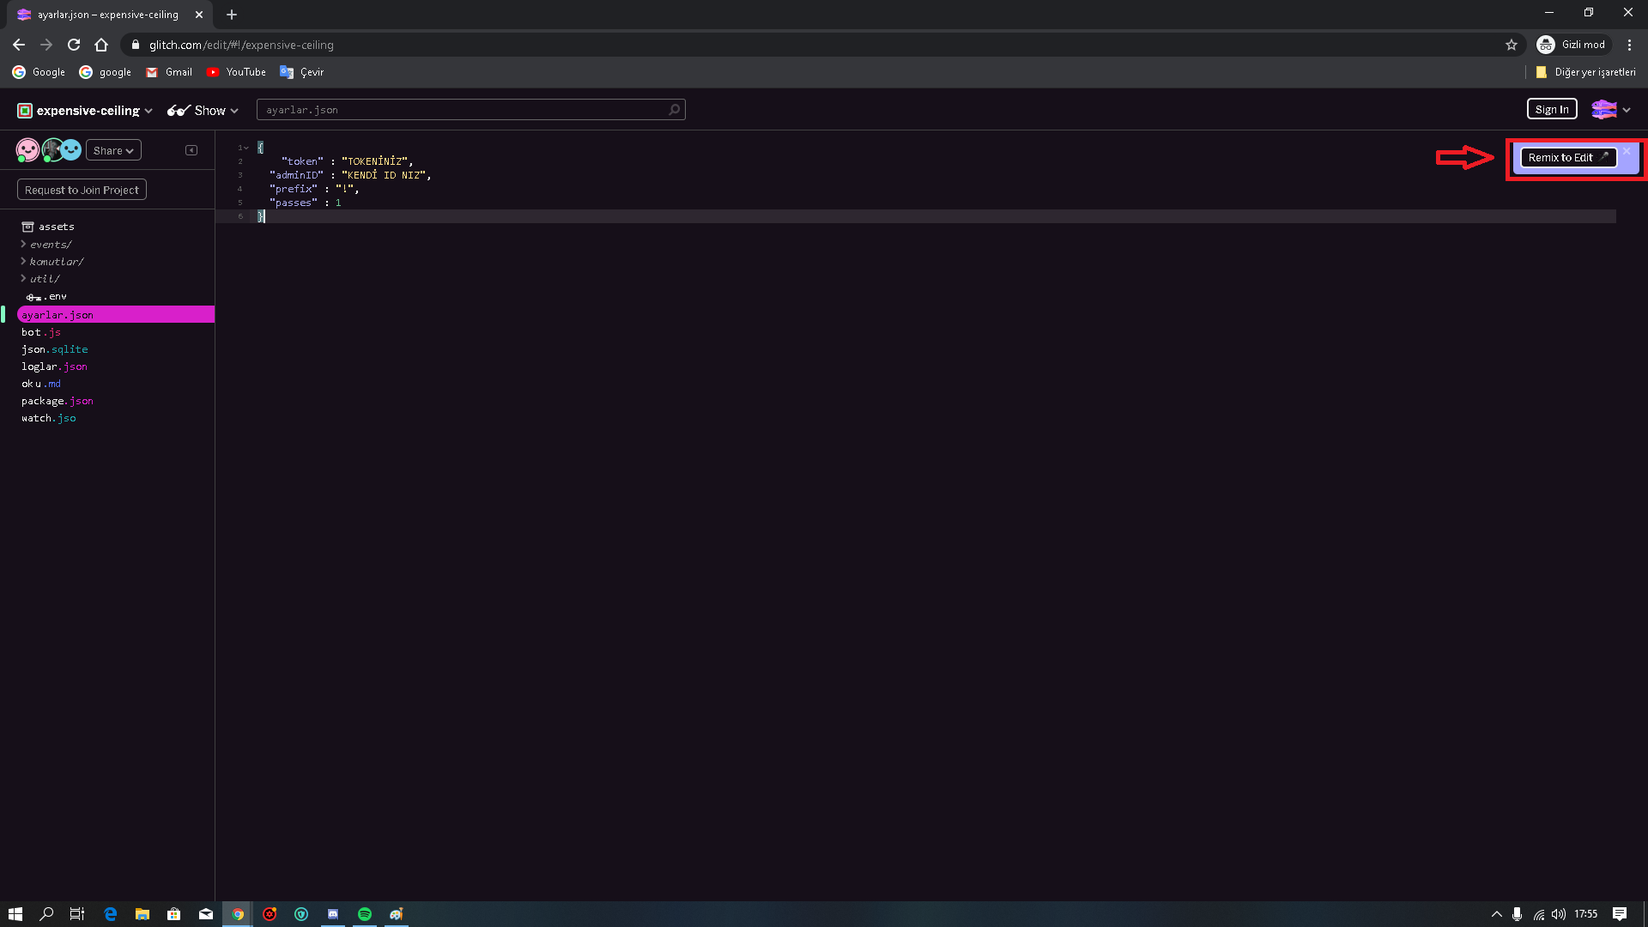Go back in the browser

point(19,45)
